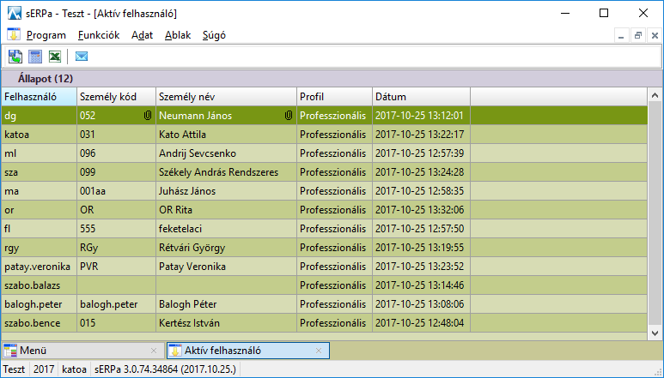664x378 pixels.
Task: Open the Funkciók menu
Action: 99,35
